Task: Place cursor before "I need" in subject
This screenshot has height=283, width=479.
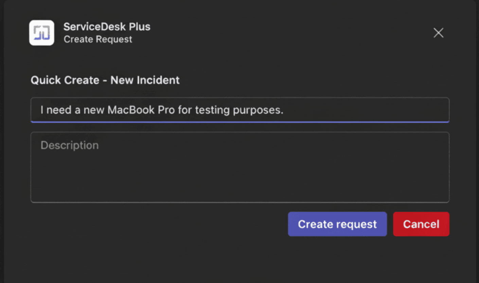Action: [40, 110]
